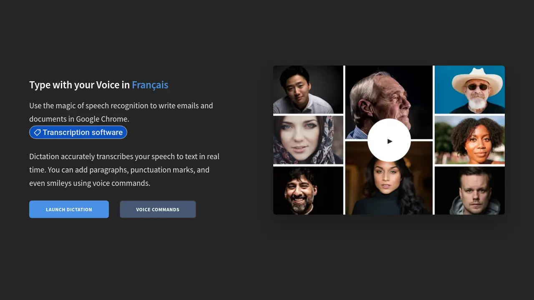This screenshot has height=300, width=534.
Task: Click the tag icon in Transcription software badge
Action: point(37,132)
